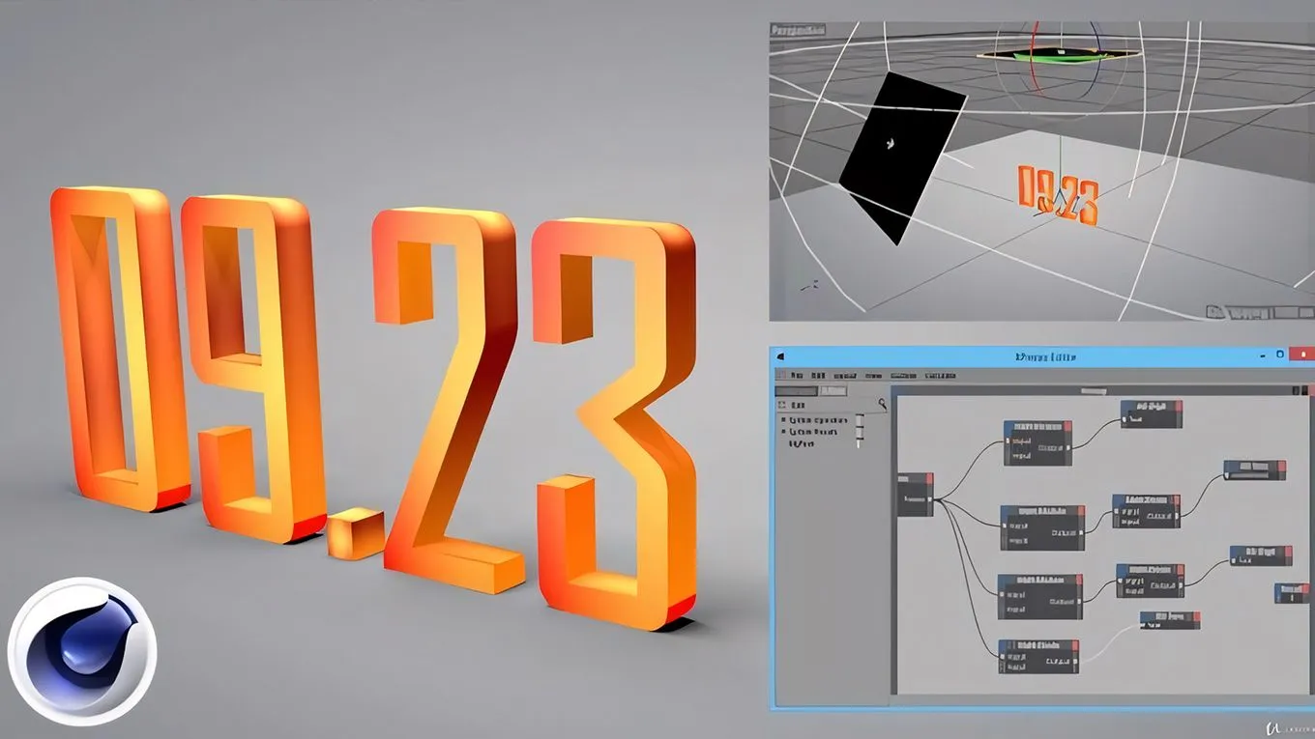The image size is (1315, 739).
Task: Toggle the bullet marker of the first list item
Action: [x=782, y=420]
